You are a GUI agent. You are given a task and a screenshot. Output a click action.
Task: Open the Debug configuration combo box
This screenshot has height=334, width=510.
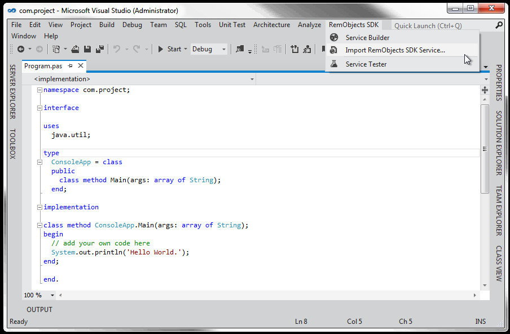pos(209,49)
